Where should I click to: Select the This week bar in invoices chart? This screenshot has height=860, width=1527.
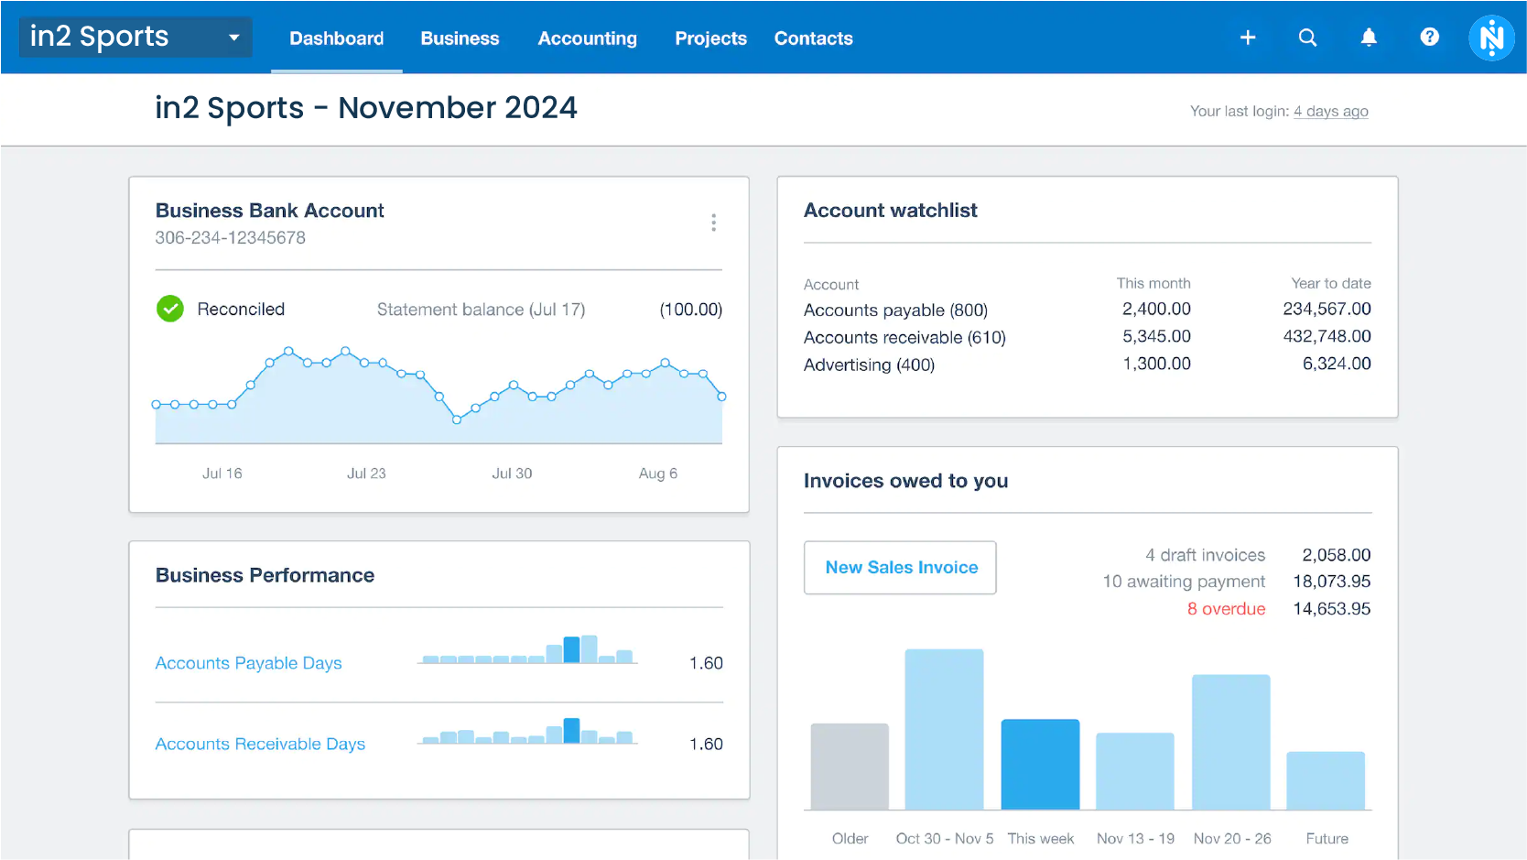(1040, 765)
